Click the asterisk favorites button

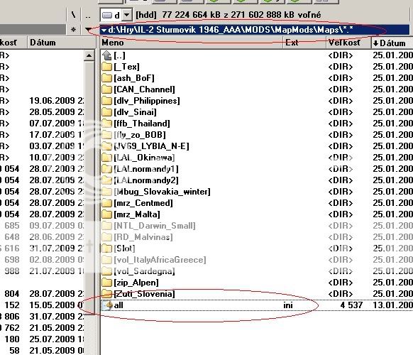74,30
